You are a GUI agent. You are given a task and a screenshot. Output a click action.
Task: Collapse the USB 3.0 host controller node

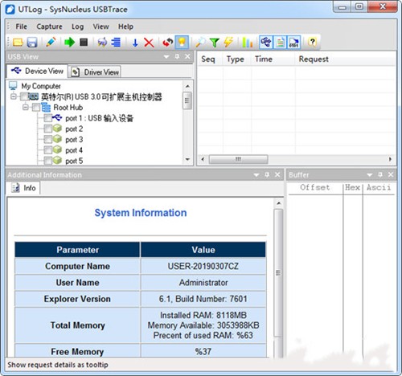coord(14,96)
